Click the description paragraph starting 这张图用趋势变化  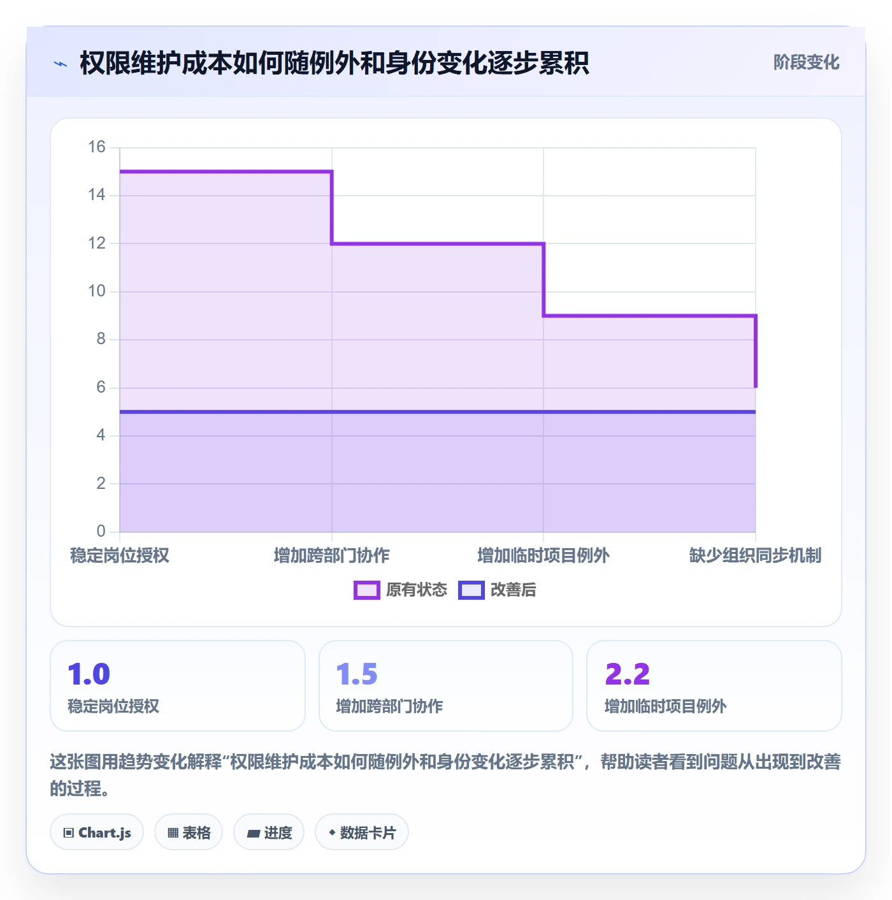pos(445,775)
